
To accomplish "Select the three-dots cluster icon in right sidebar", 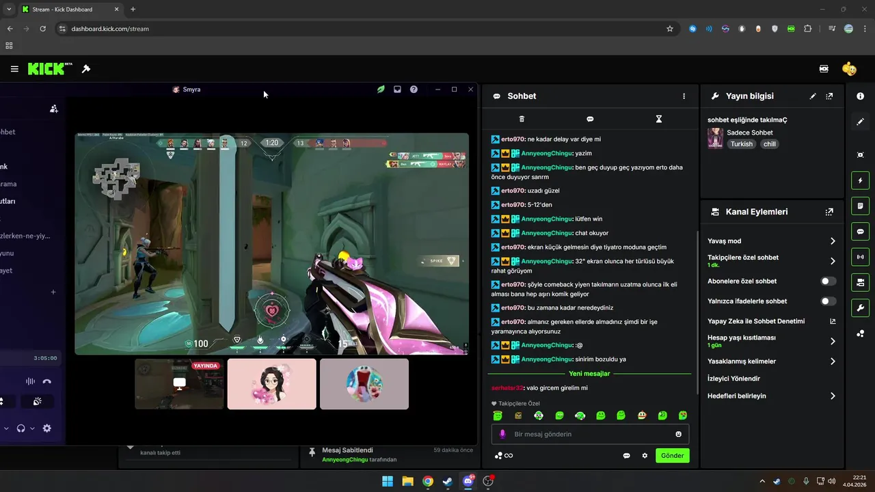I will (x=860, y=333).
